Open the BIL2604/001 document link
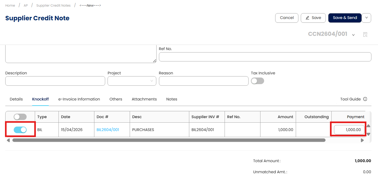 pos(108,130)
